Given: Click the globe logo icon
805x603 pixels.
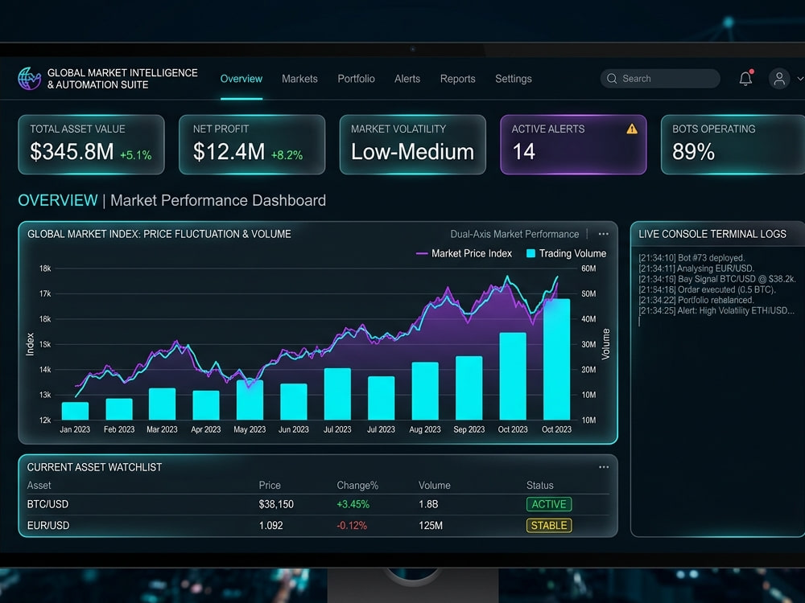Looking at the screenshot, I should pyautogui.click(x=29, y=79).
